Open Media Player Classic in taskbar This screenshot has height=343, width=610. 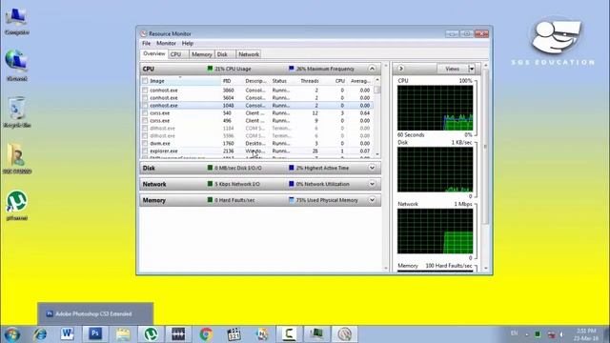click(x=234, y=334)
